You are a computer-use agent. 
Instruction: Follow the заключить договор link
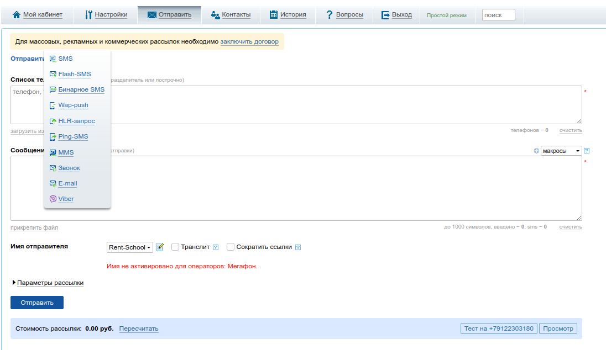[x=249, y=41]
